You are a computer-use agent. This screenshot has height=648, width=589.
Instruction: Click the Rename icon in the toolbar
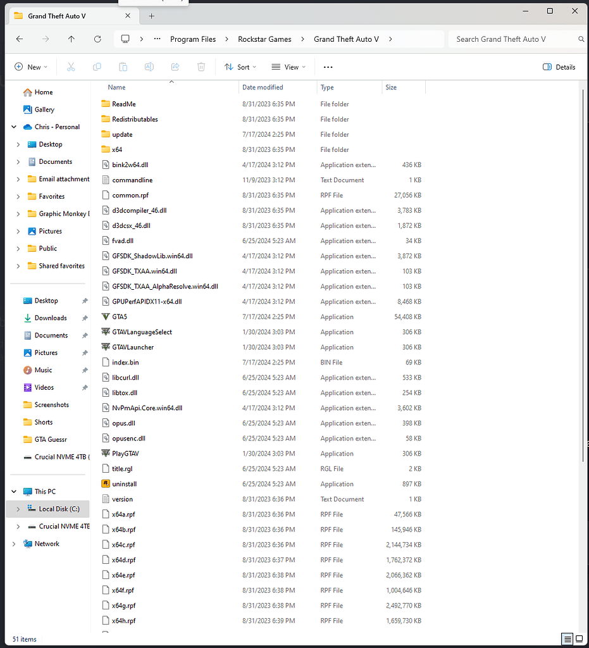(149, 66)
